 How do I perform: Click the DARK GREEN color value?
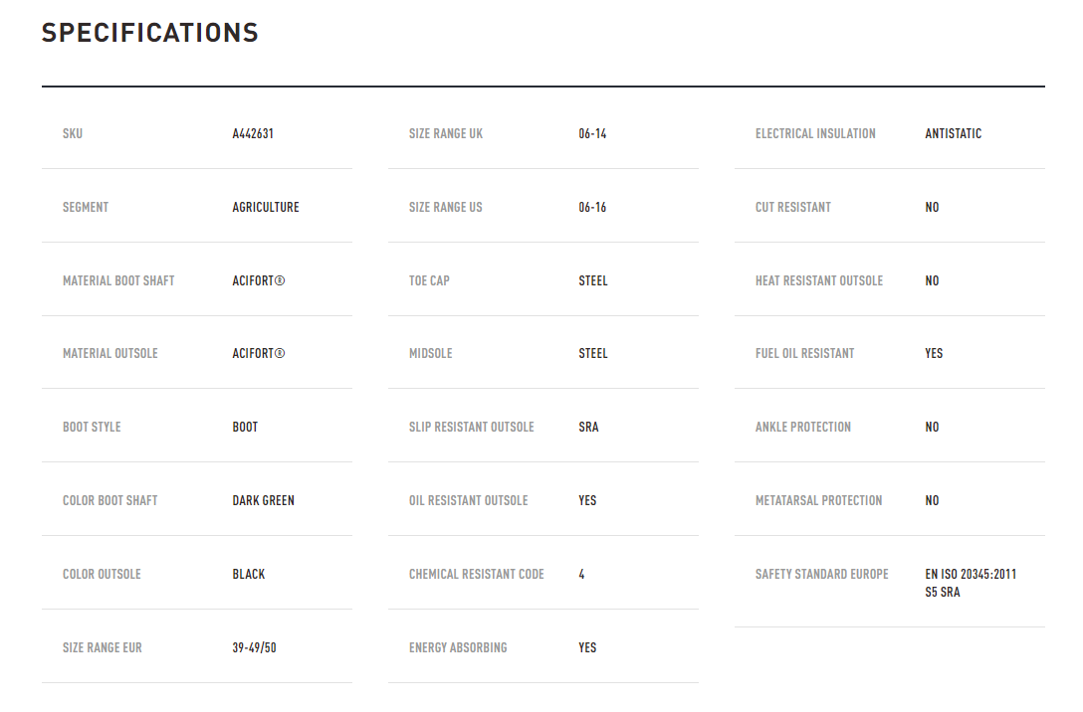(263, 500)
